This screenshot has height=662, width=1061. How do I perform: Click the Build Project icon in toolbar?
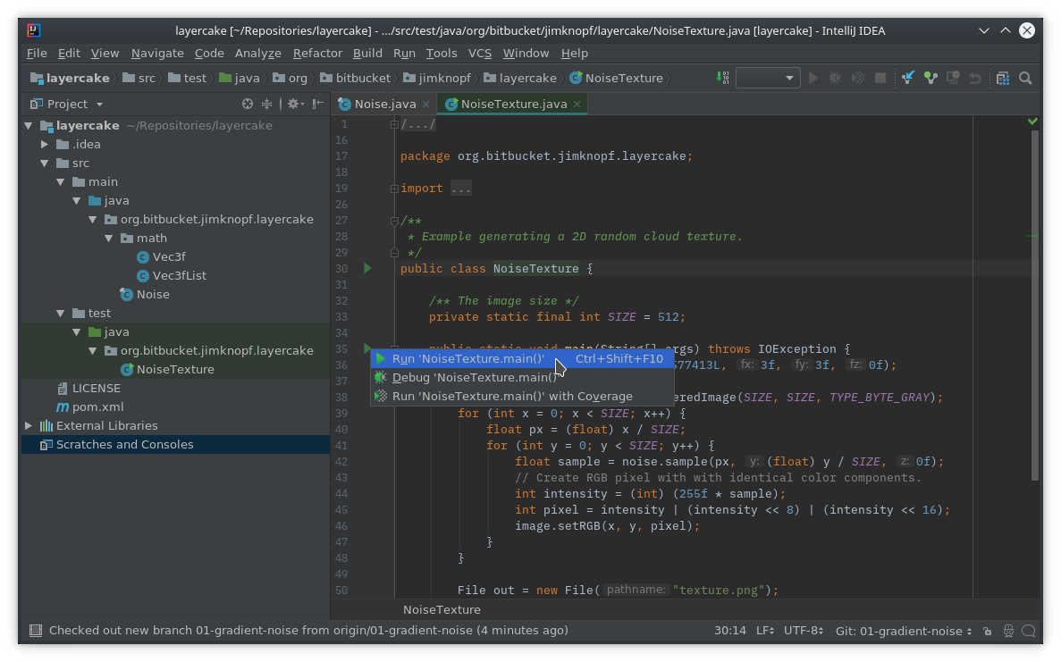722,78
